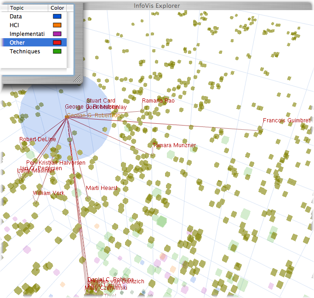The image size is (314, 298).
Task: Click the Color column header
Action: [57, 8]
